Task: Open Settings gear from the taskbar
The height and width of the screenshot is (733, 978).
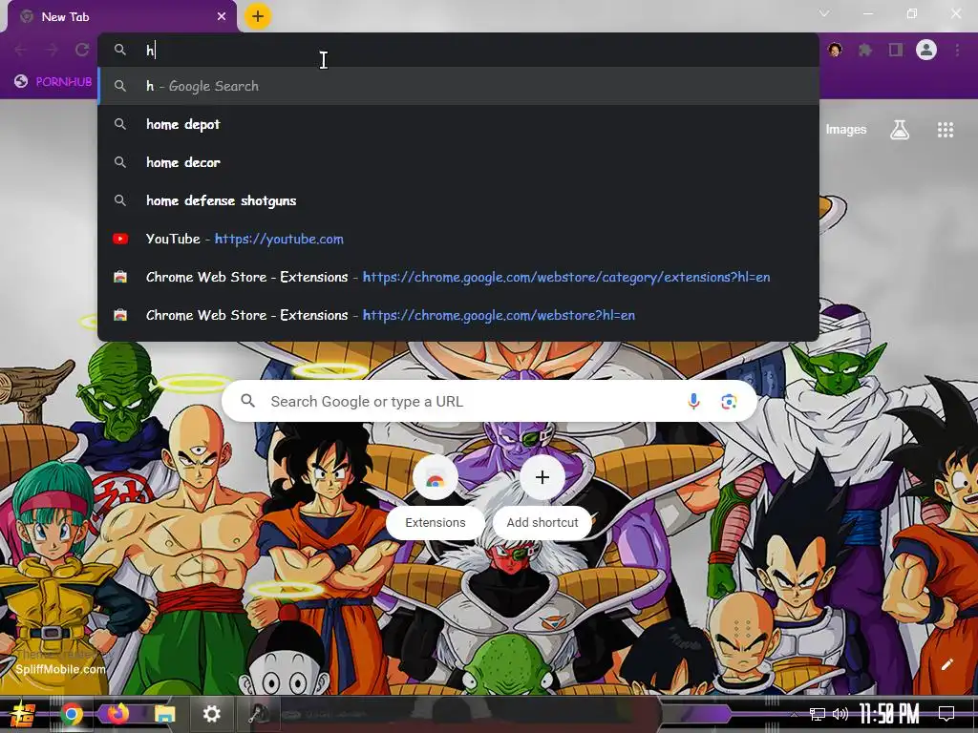Action: click(x=211, y=714)
